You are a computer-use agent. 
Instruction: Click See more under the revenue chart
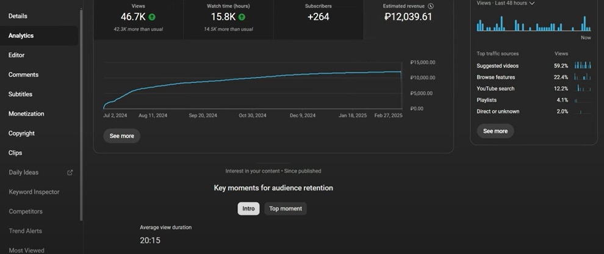click(x=122, y=136)
